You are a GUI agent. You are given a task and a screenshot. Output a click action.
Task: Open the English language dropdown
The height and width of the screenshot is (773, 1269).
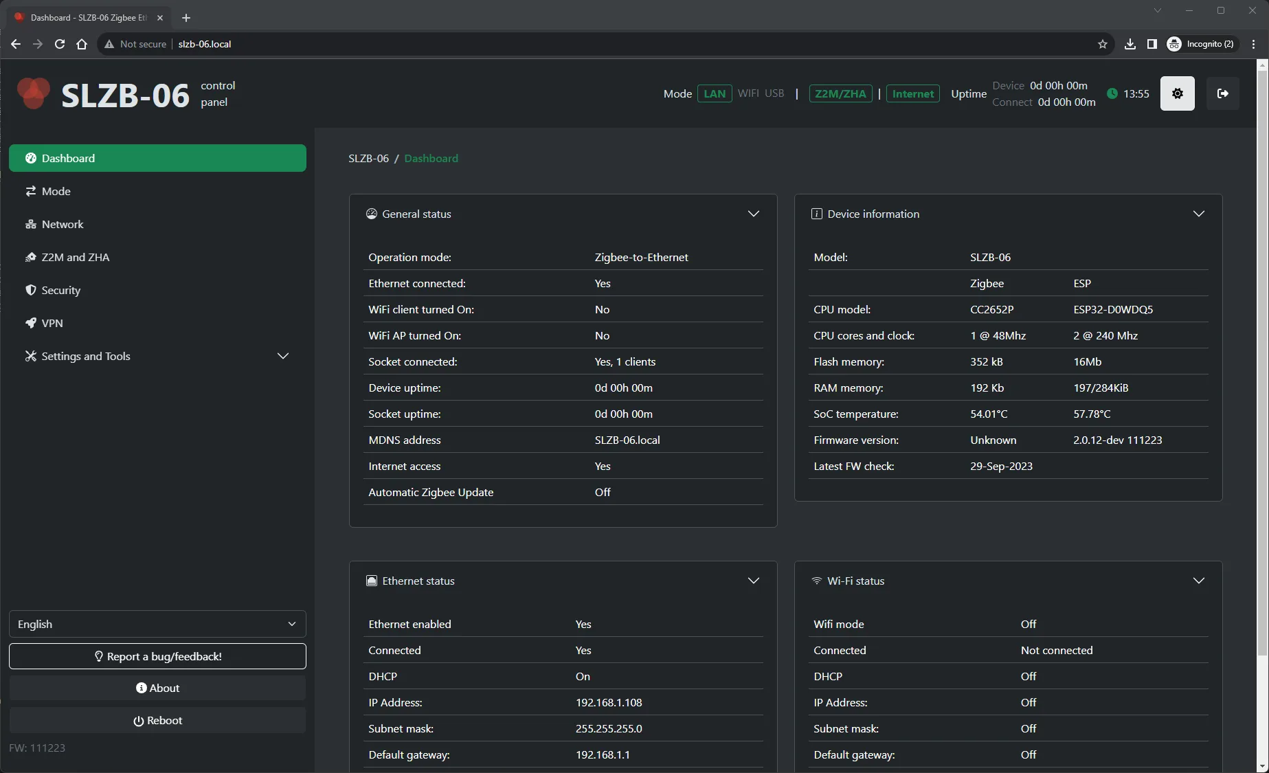click(x=157, y=624)
